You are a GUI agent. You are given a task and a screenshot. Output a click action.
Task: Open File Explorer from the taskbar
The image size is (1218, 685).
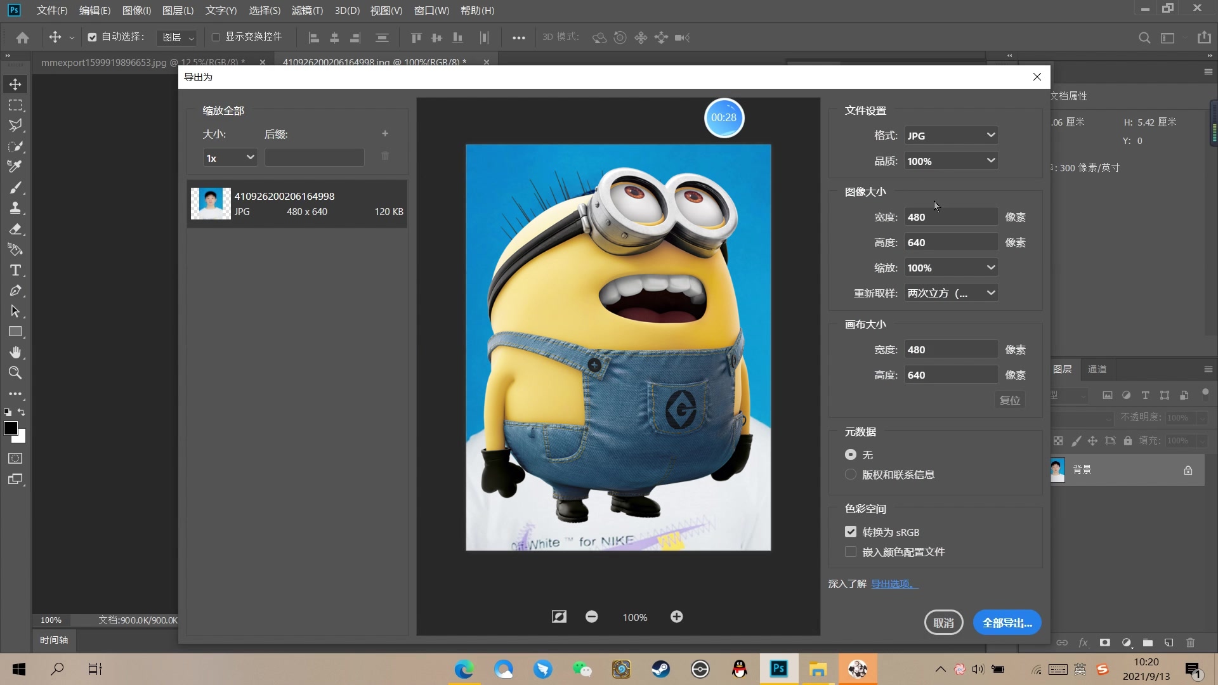(x=818, y=669)
